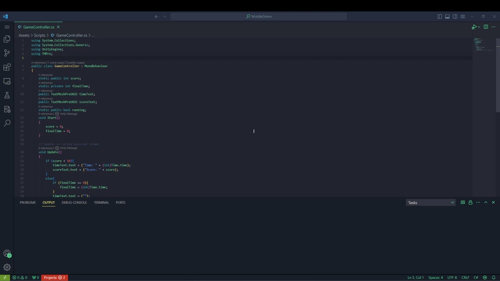Click the Run and Debug play icon

tap(474, 27)
